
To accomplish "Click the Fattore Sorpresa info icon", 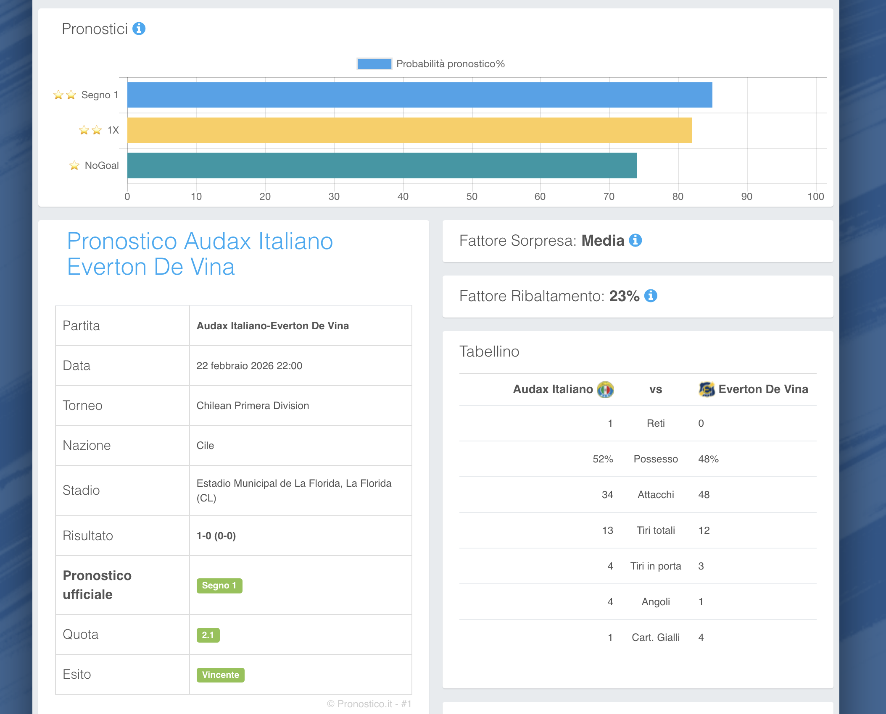I will click(635, 240).
